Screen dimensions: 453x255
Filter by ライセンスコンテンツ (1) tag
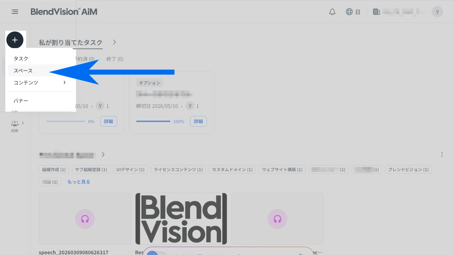(x=178, y=169)
